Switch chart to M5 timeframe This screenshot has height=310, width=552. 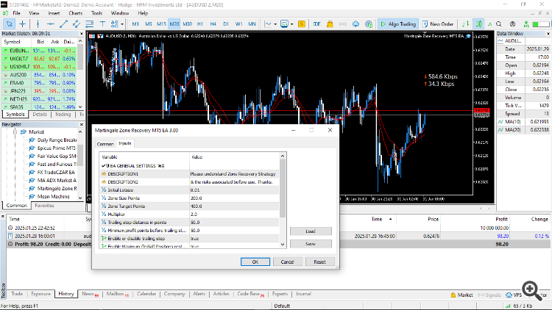[149, 24]
